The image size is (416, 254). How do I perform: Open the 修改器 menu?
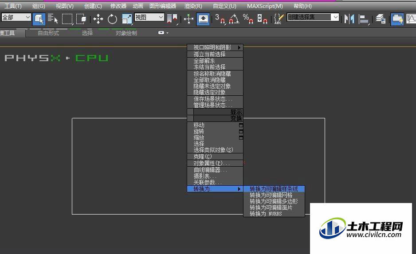point(118,6)
